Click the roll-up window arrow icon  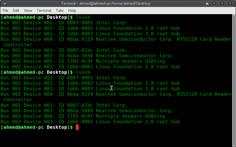click(x=207, y=3)
